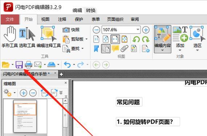Switch to the Form (表单) ribbon tab
The height and width of the screenshot is (136, 207).
click(x=96, y=19)
